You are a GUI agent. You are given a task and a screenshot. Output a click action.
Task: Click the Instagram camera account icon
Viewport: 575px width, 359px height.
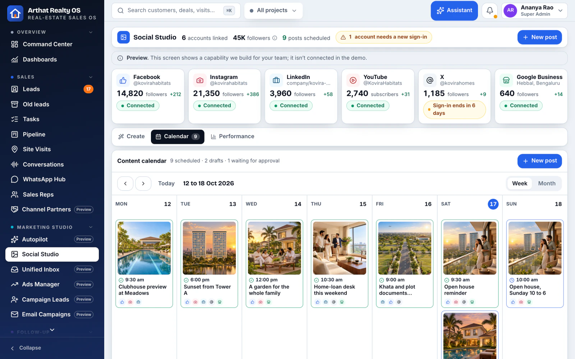[x=200, y=80]
